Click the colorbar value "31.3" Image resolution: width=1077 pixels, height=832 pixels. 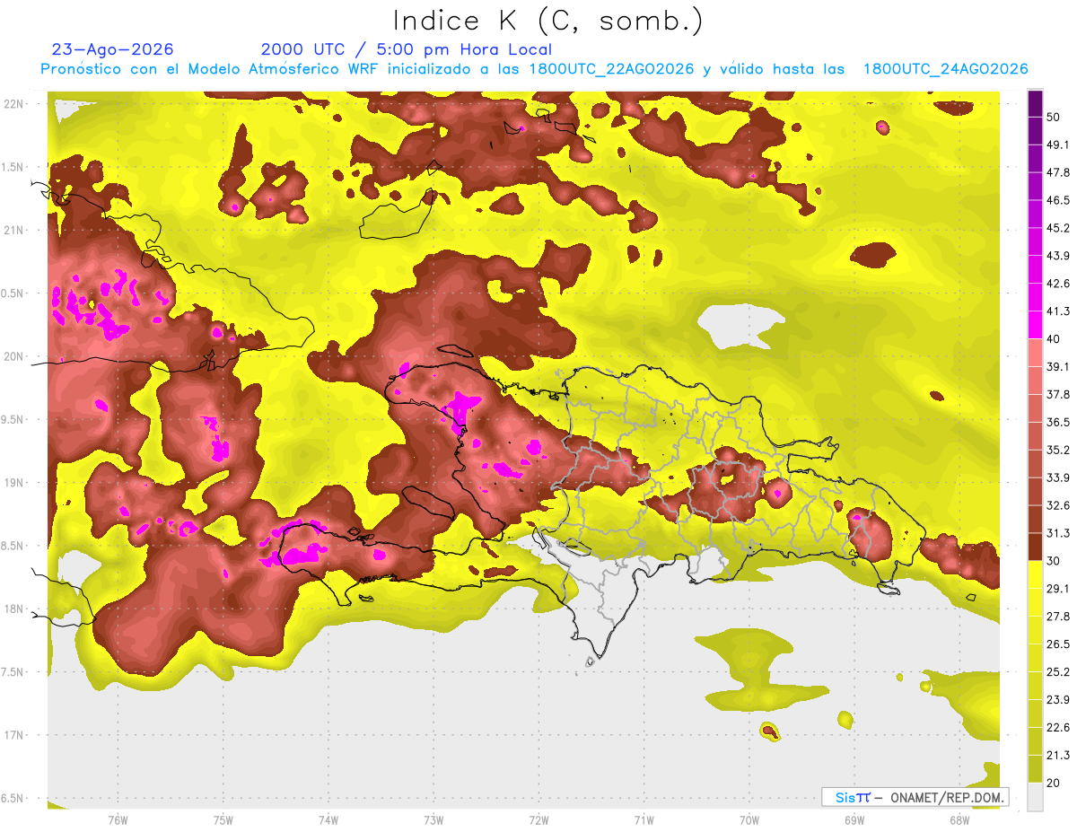point(1058,533)
